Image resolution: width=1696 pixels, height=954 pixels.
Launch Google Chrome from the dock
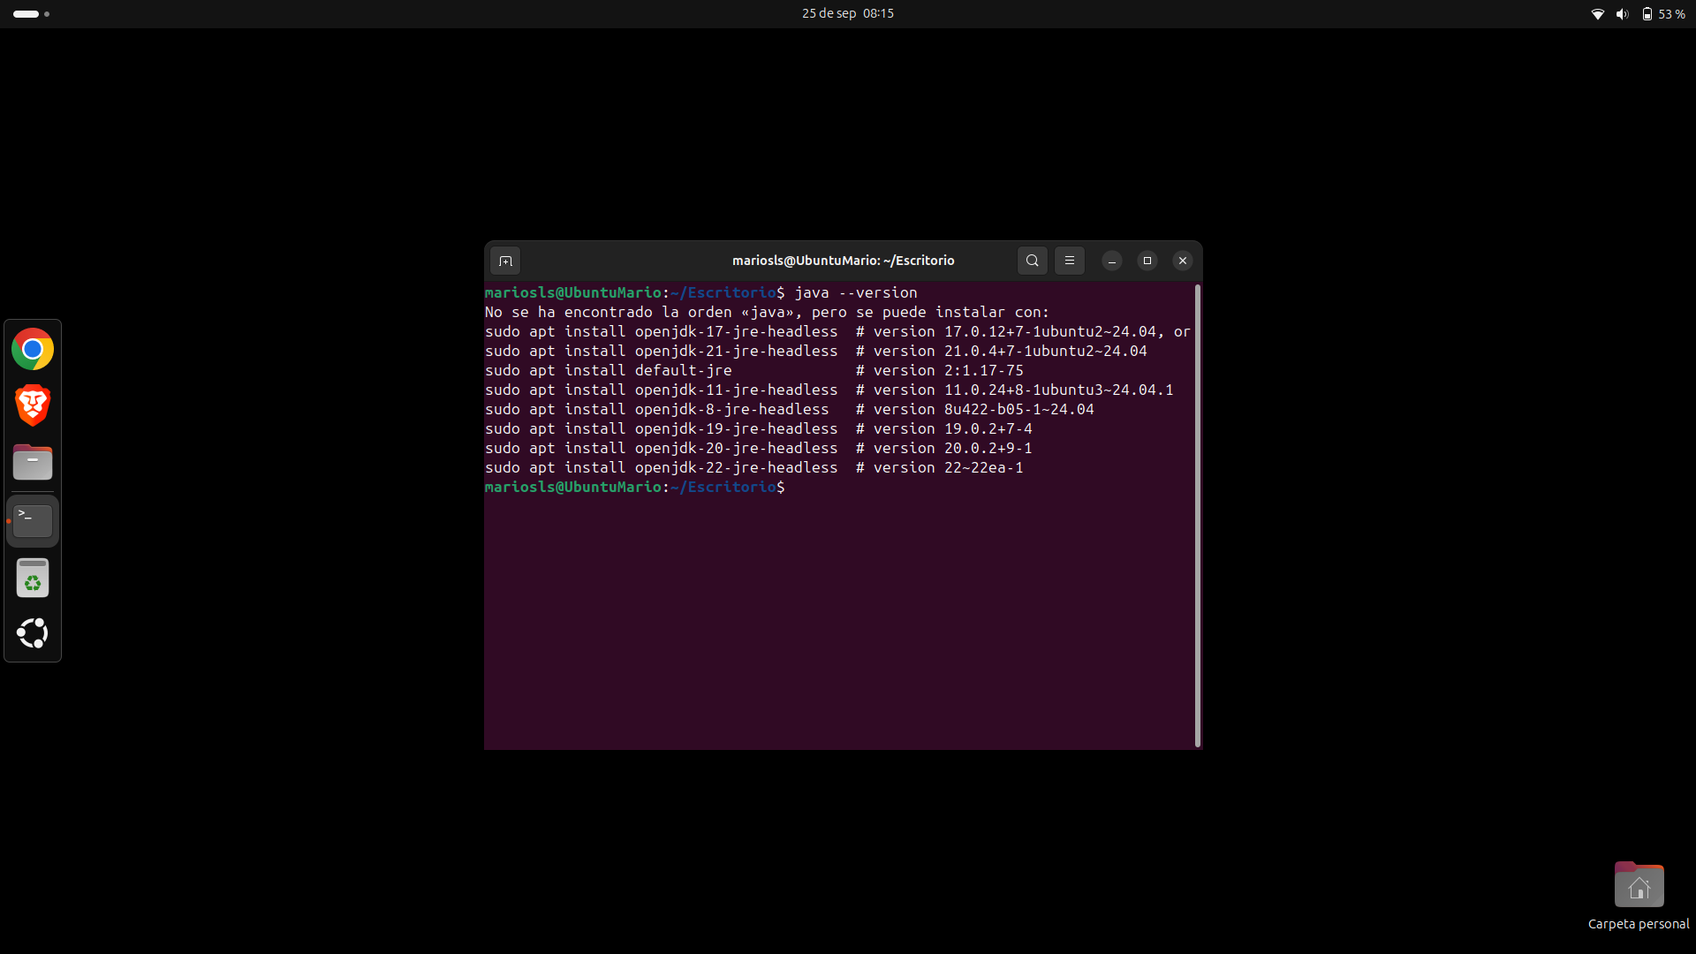pyautogui.click(x=33, y=350)
